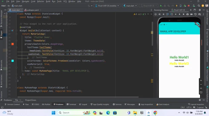Screen dimensions: 209x116
Task: Click the editor vertical scrollbar thumb
Action: [152, 33]
